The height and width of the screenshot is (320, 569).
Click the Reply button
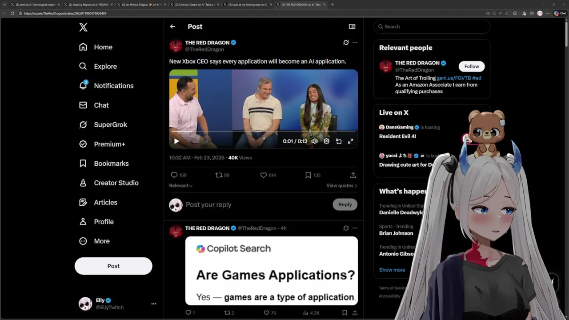coord(345,204)
